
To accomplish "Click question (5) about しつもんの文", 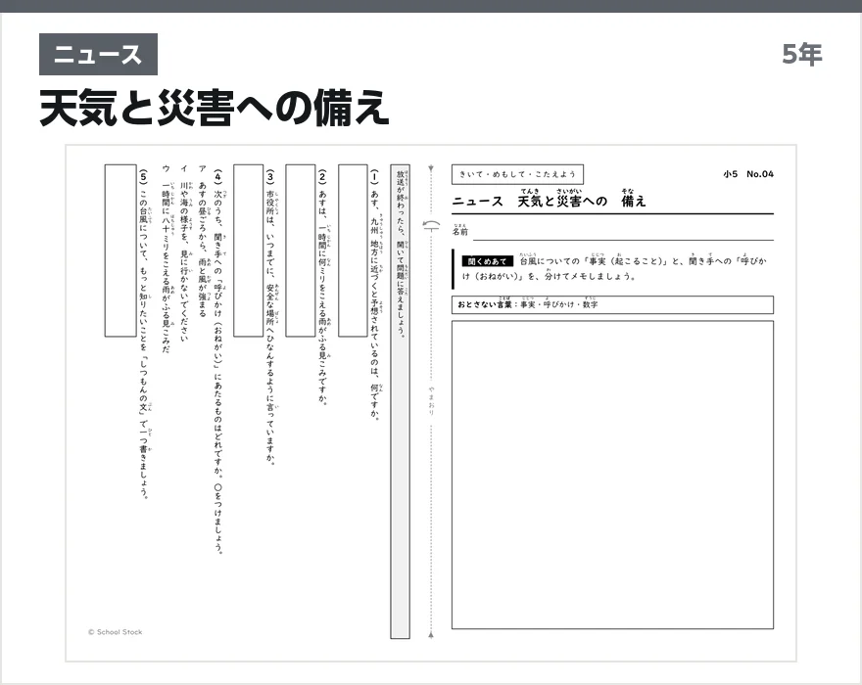I will (145, 334).
